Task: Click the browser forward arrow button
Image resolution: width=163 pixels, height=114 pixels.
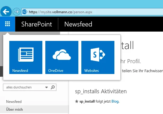Action: (x=17, y=12)
